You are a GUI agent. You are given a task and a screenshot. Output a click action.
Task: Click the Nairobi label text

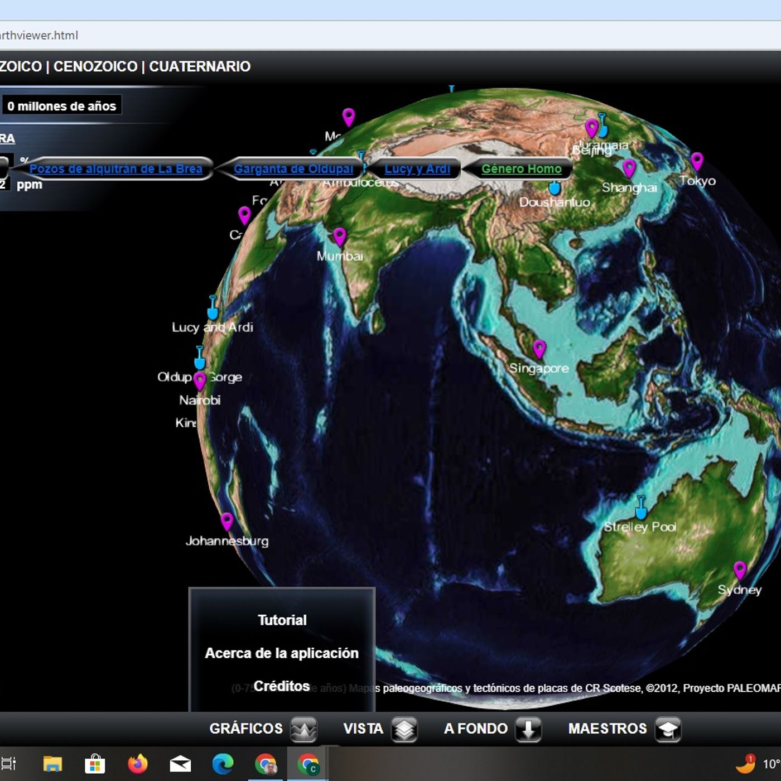pos(200,400)
